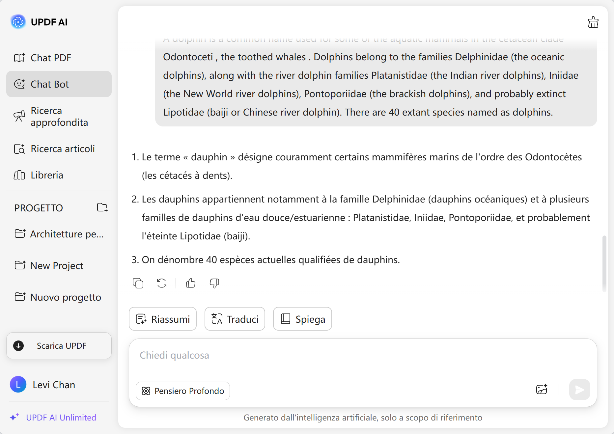Regenerate the AI response

click(161, 283)
